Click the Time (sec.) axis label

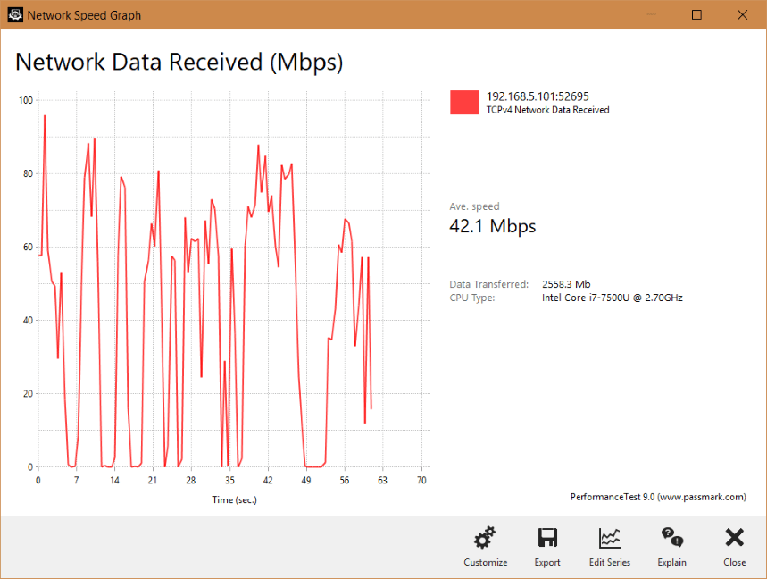[x=234, y=499]
